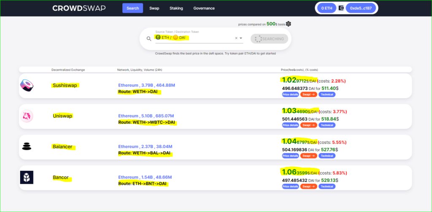
Task: Open the price basis settings gear
Action: coord(289,24)
